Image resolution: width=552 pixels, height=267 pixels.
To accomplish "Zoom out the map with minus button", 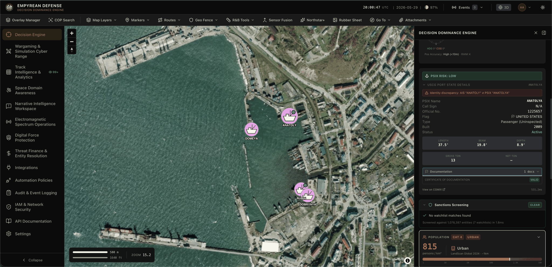I will coord(72,42).
